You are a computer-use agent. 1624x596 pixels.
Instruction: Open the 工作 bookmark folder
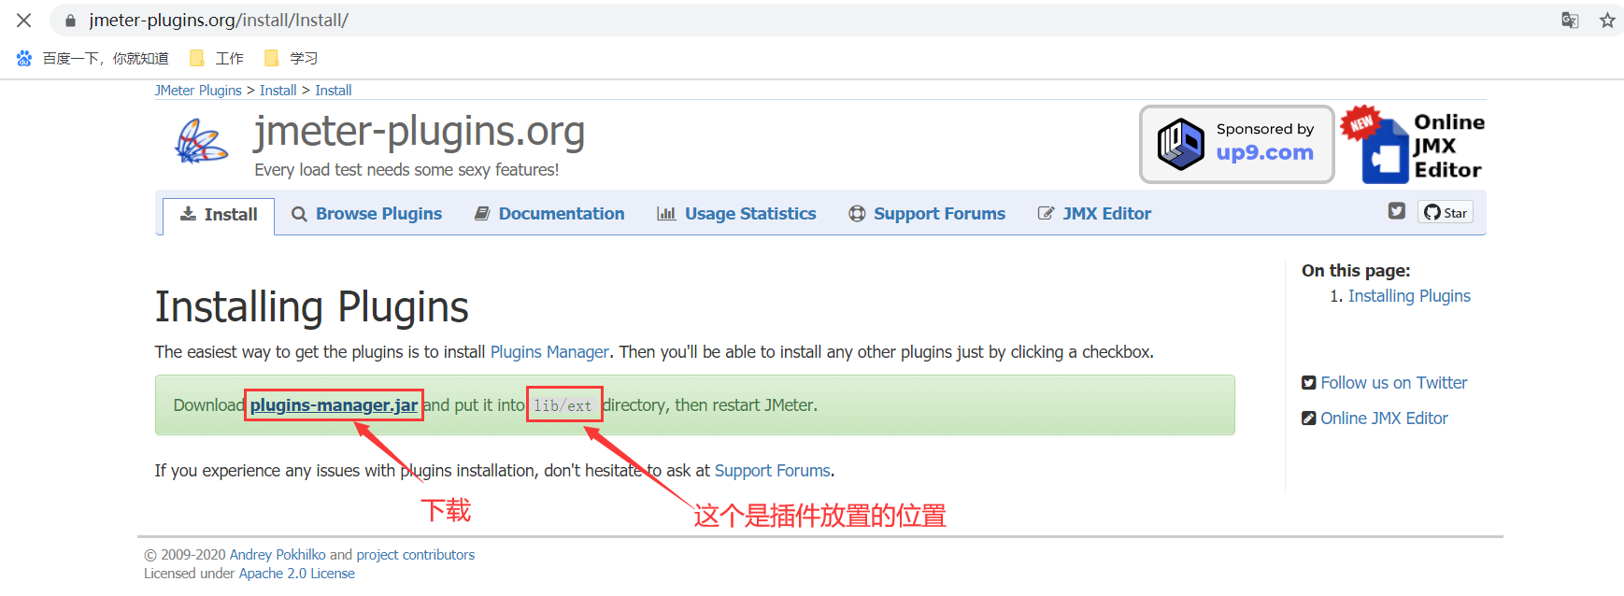click(217, 58)
